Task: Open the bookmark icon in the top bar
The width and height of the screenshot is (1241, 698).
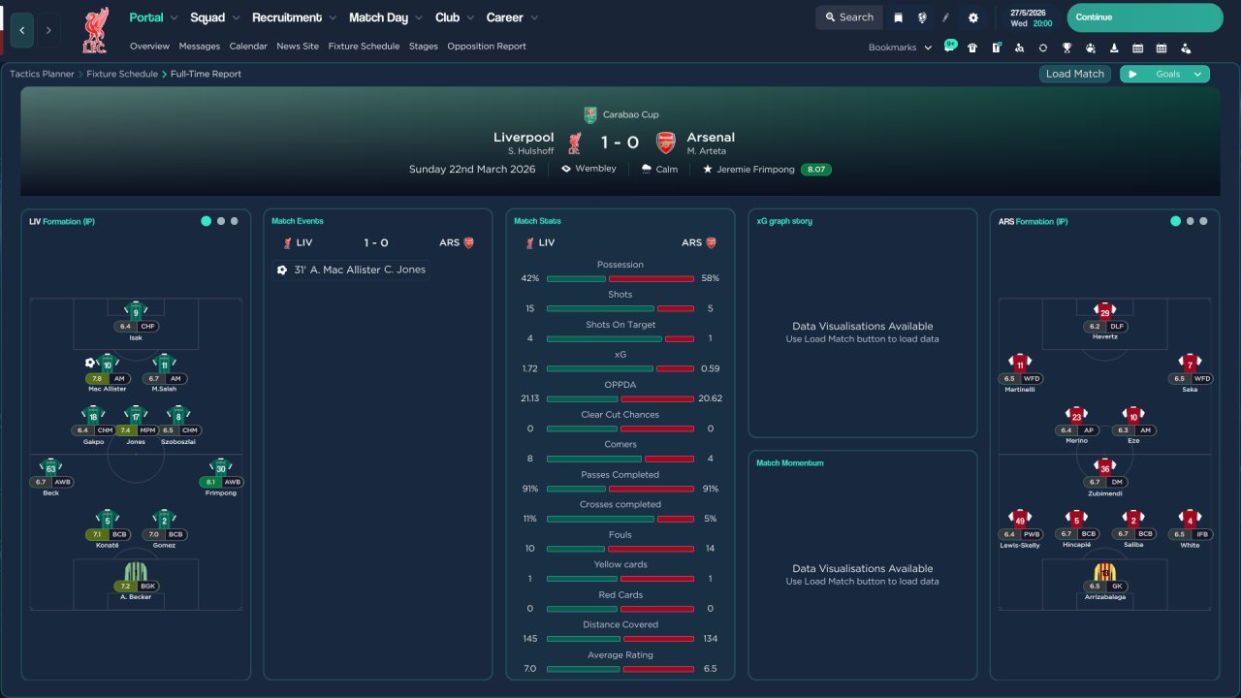Action: pos(899,17)
